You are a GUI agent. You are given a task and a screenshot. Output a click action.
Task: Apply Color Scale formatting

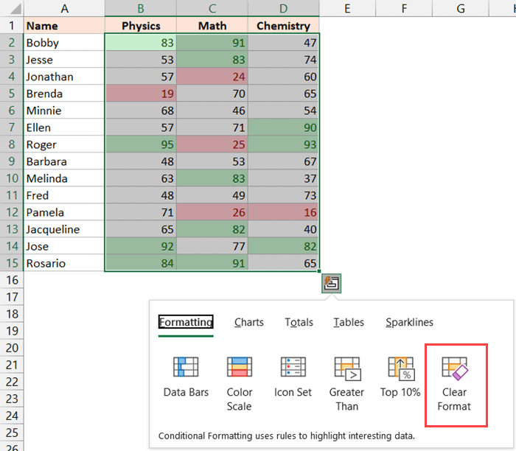pos(240,384)
